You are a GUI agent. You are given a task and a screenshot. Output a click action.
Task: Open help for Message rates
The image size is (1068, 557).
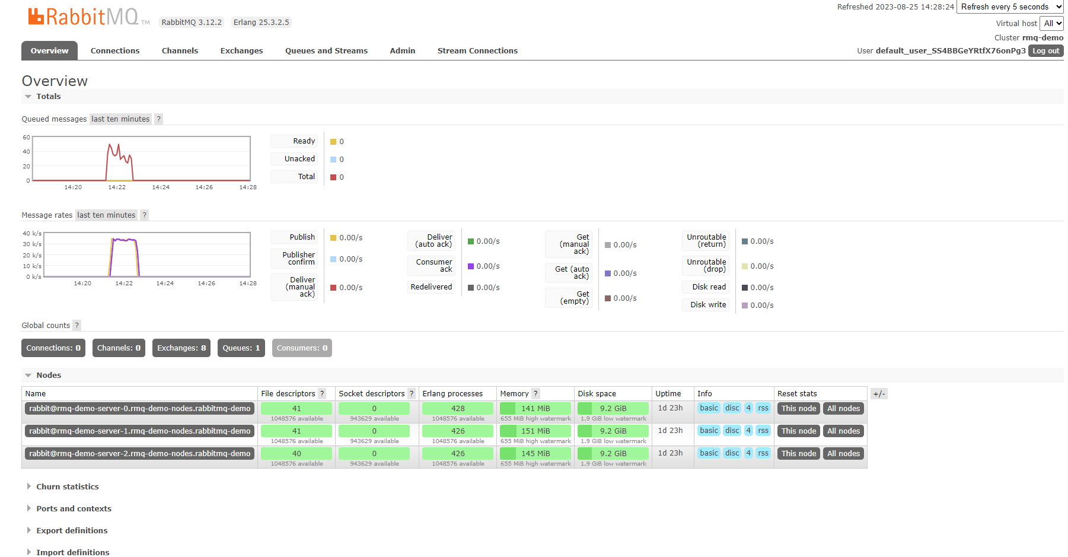144,215
